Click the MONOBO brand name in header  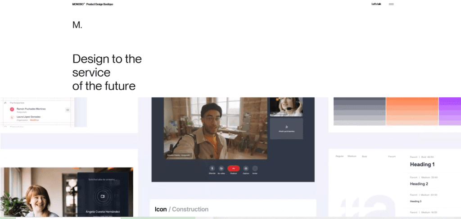coord(78,4)
